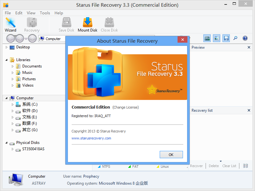The image size is (255, 191).
Task: Expand the C: drive node
Action: 12,105
